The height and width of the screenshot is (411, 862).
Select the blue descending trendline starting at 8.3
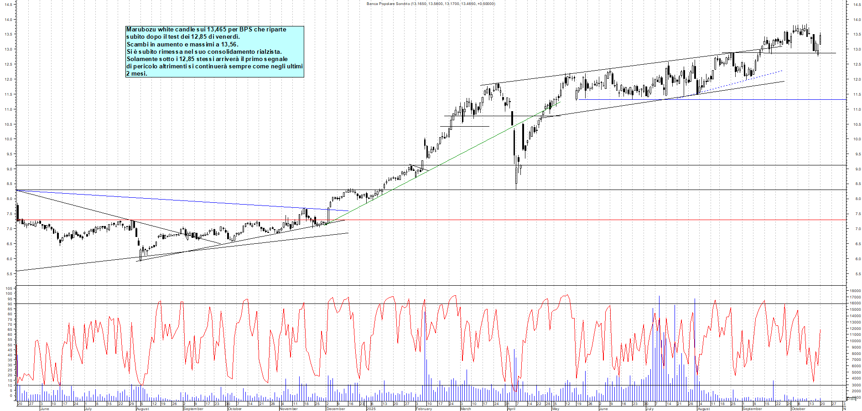click(x=182, y=200)
